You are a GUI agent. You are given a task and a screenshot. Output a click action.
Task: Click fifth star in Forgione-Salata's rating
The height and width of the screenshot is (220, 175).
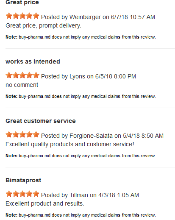point(36,134)
